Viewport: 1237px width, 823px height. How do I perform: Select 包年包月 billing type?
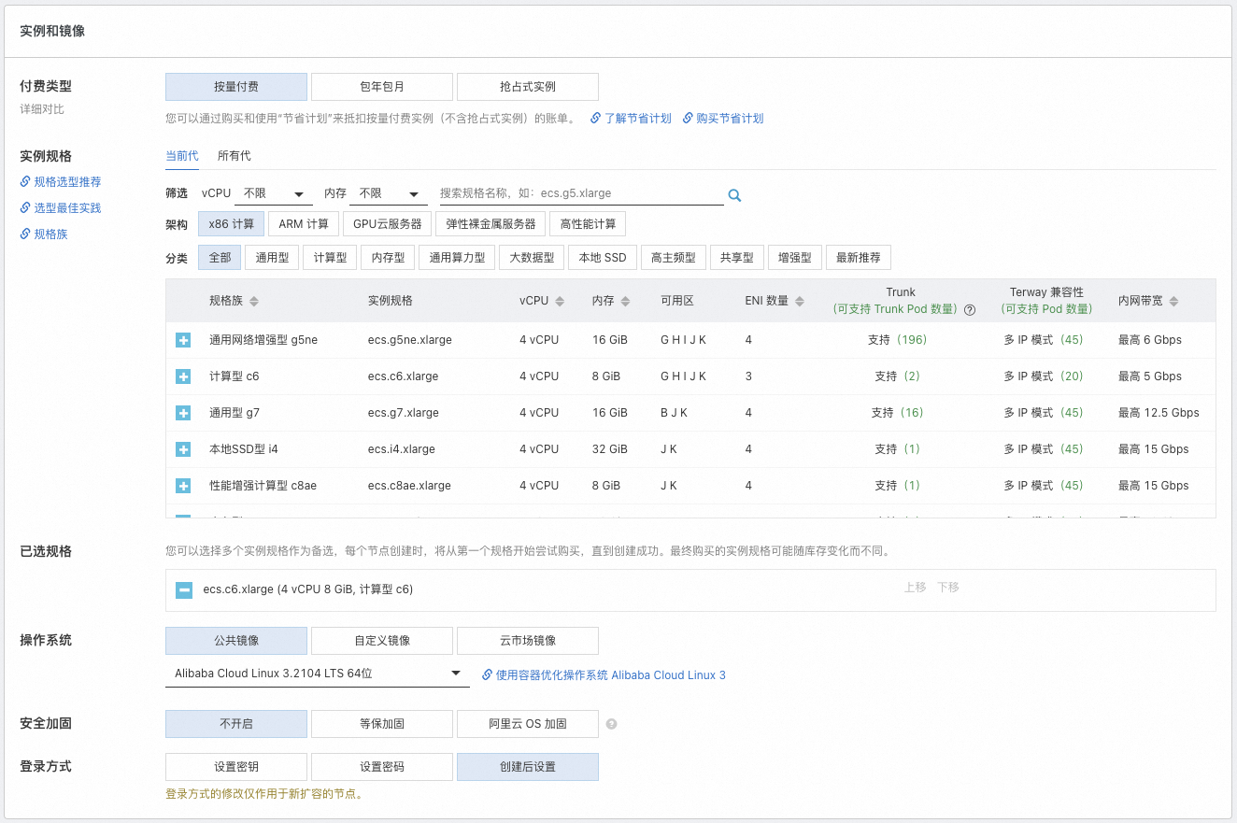(x=382, y=87)
